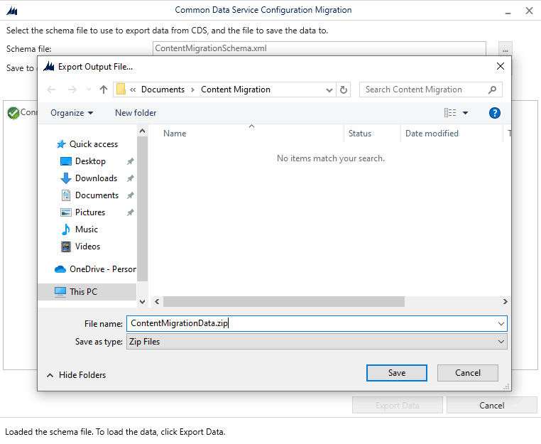Click the file list scroll right arrow

pyautogui.click(x=505, y=302)
